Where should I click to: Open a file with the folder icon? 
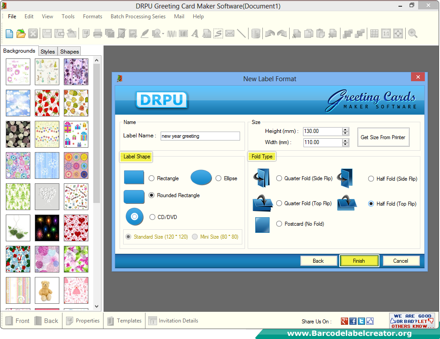pos(21,33)
